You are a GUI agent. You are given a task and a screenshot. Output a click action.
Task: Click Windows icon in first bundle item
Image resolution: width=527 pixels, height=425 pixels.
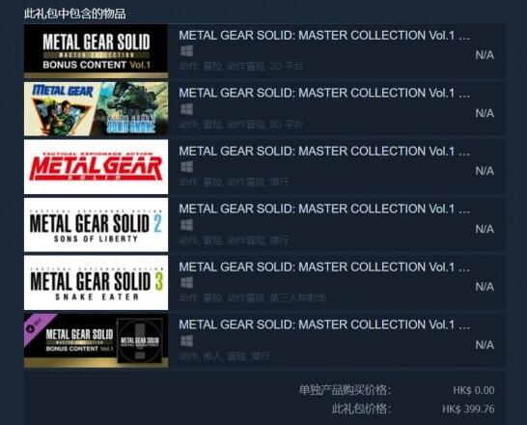[x=186, y=51]
